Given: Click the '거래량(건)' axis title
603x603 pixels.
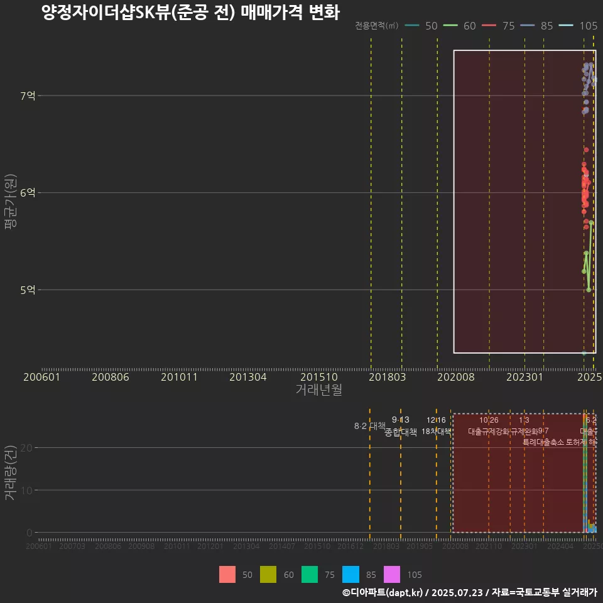Looking at the screenshot, I should pos(10,472).
